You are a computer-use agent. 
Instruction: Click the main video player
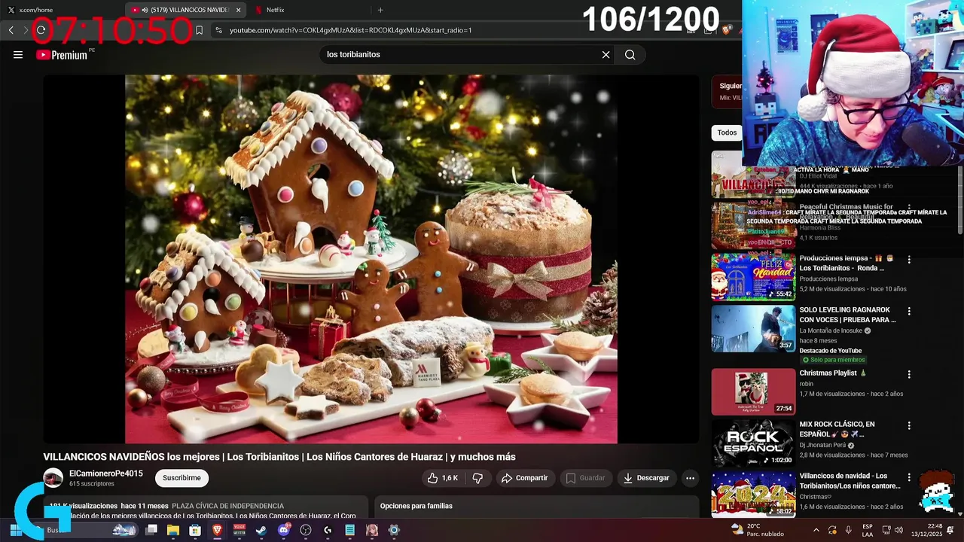click(x=371, y=259)
